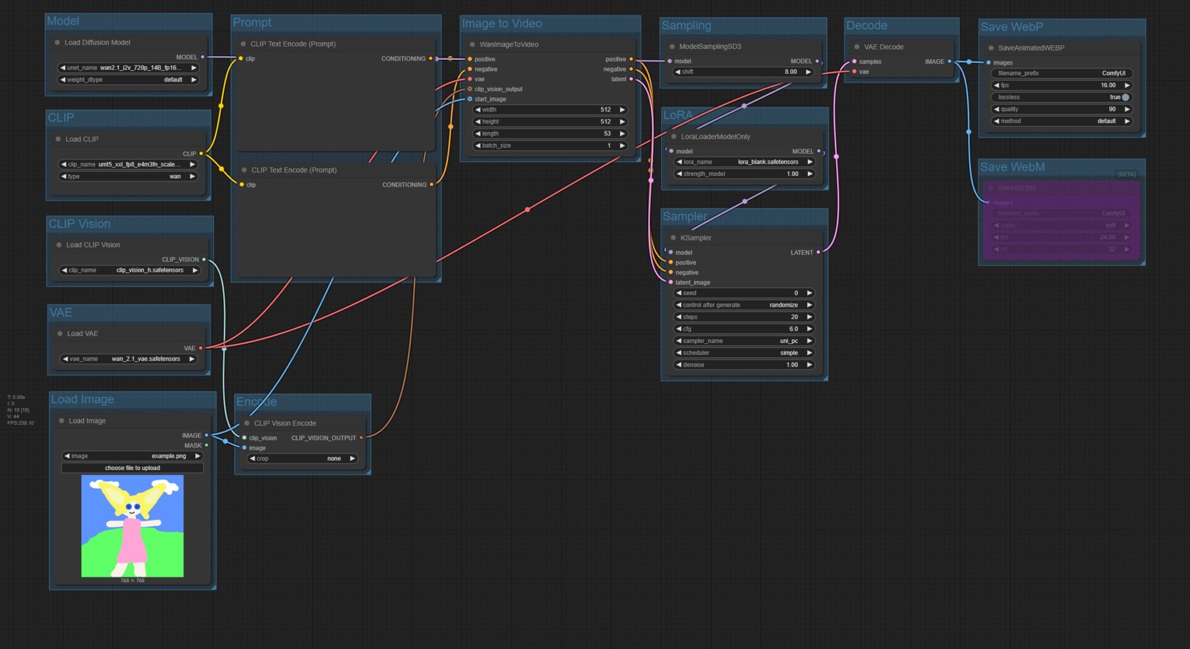Image resolution: width=1190 pixels, height=649 pixels.
Task: Open the vae_name dropdown in Load VAE
Action: pos(129,359)
